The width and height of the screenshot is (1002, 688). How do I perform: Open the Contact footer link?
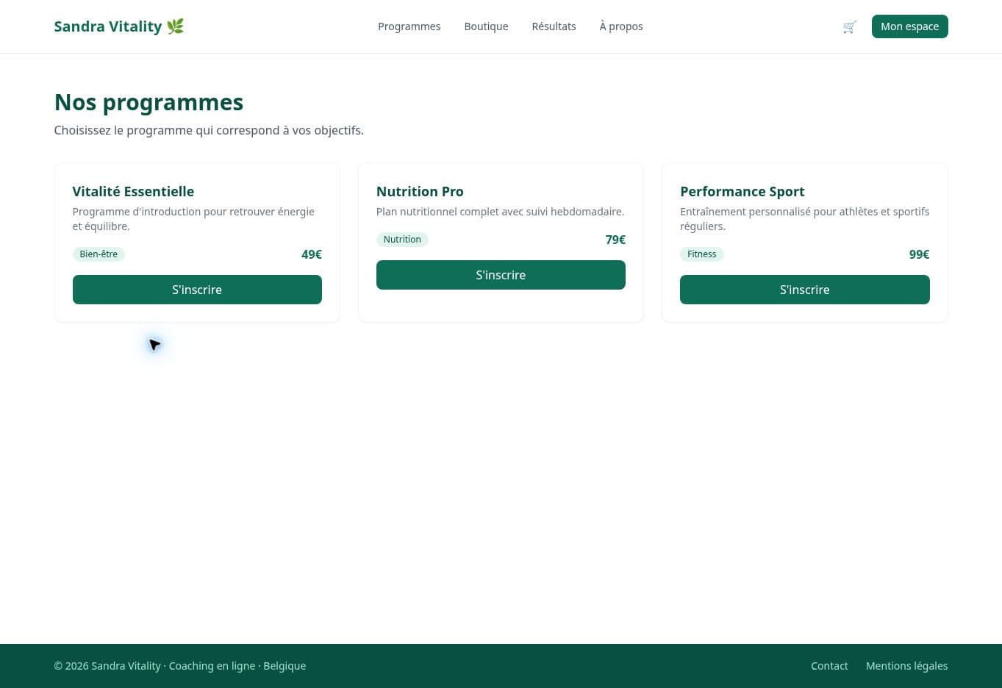tap(829, 666)
